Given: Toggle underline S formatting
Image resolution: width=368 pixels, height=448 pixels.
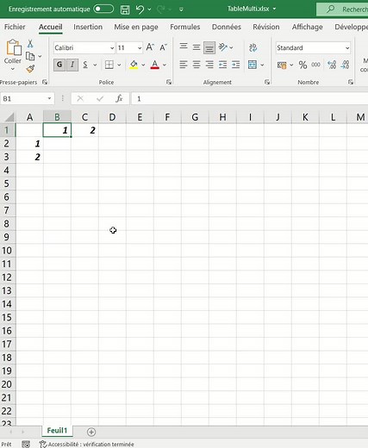Looking at the screenshot, I should (85, 65).
